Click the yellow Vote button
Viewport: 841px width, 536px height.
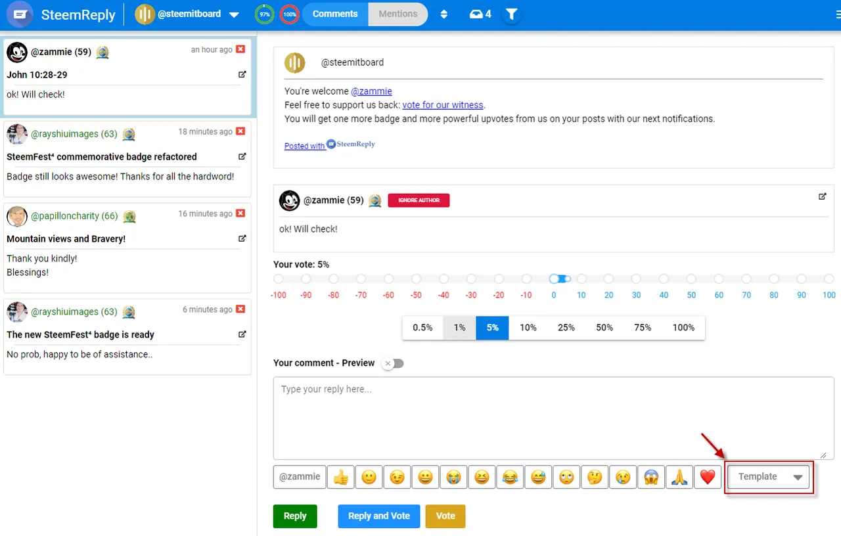coord(445,516)
